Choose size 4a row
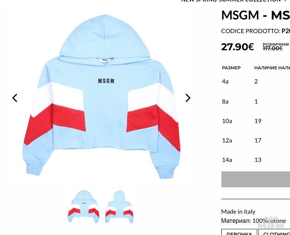The height and width of the screenshot is (235, 290). [256, 82]
